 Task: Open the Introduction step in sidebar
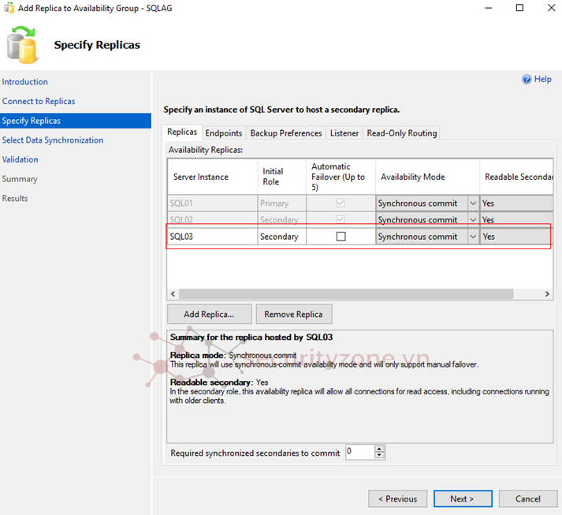pos(25,82)
